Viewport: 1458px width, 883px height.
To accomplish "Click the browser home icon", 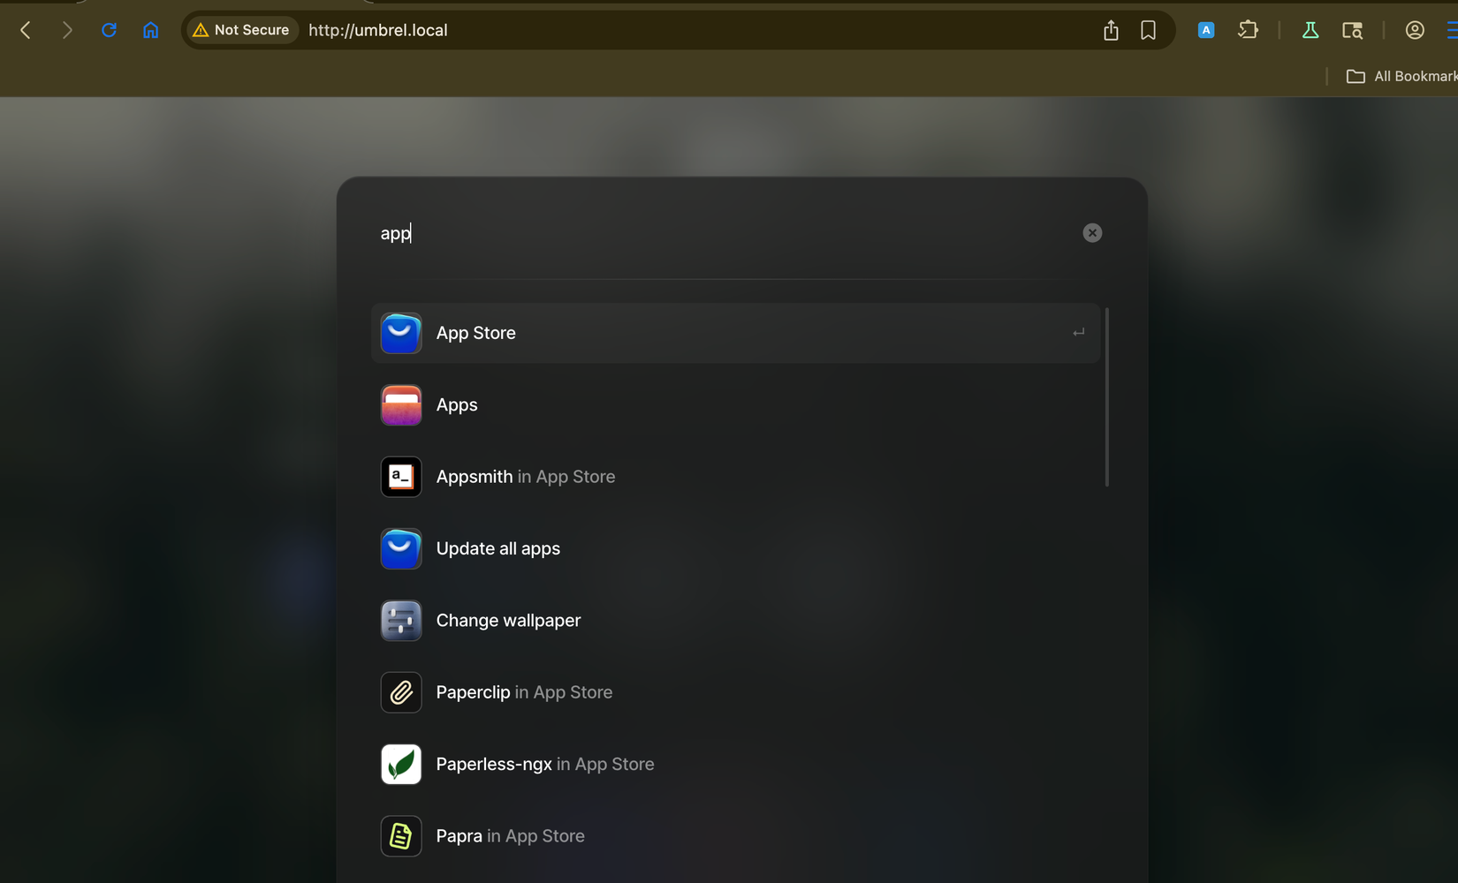I will point(151,30).
